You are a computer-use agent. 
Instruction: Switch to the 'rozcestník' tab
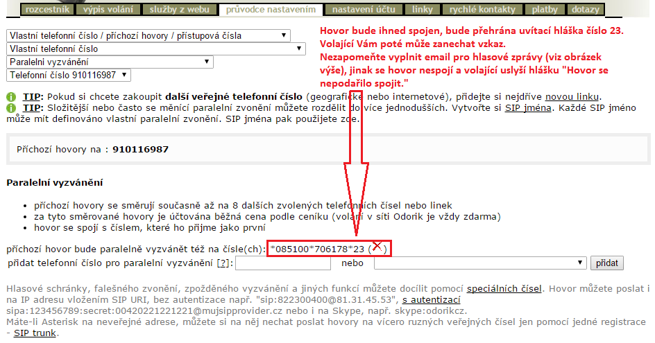coord(45,10)
